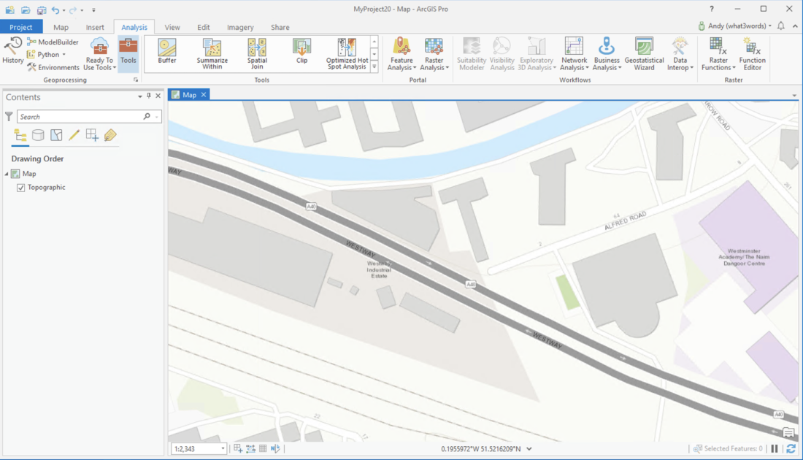
Task: Switch to the Imagery ribbon tab
Action: pos(240,27)
